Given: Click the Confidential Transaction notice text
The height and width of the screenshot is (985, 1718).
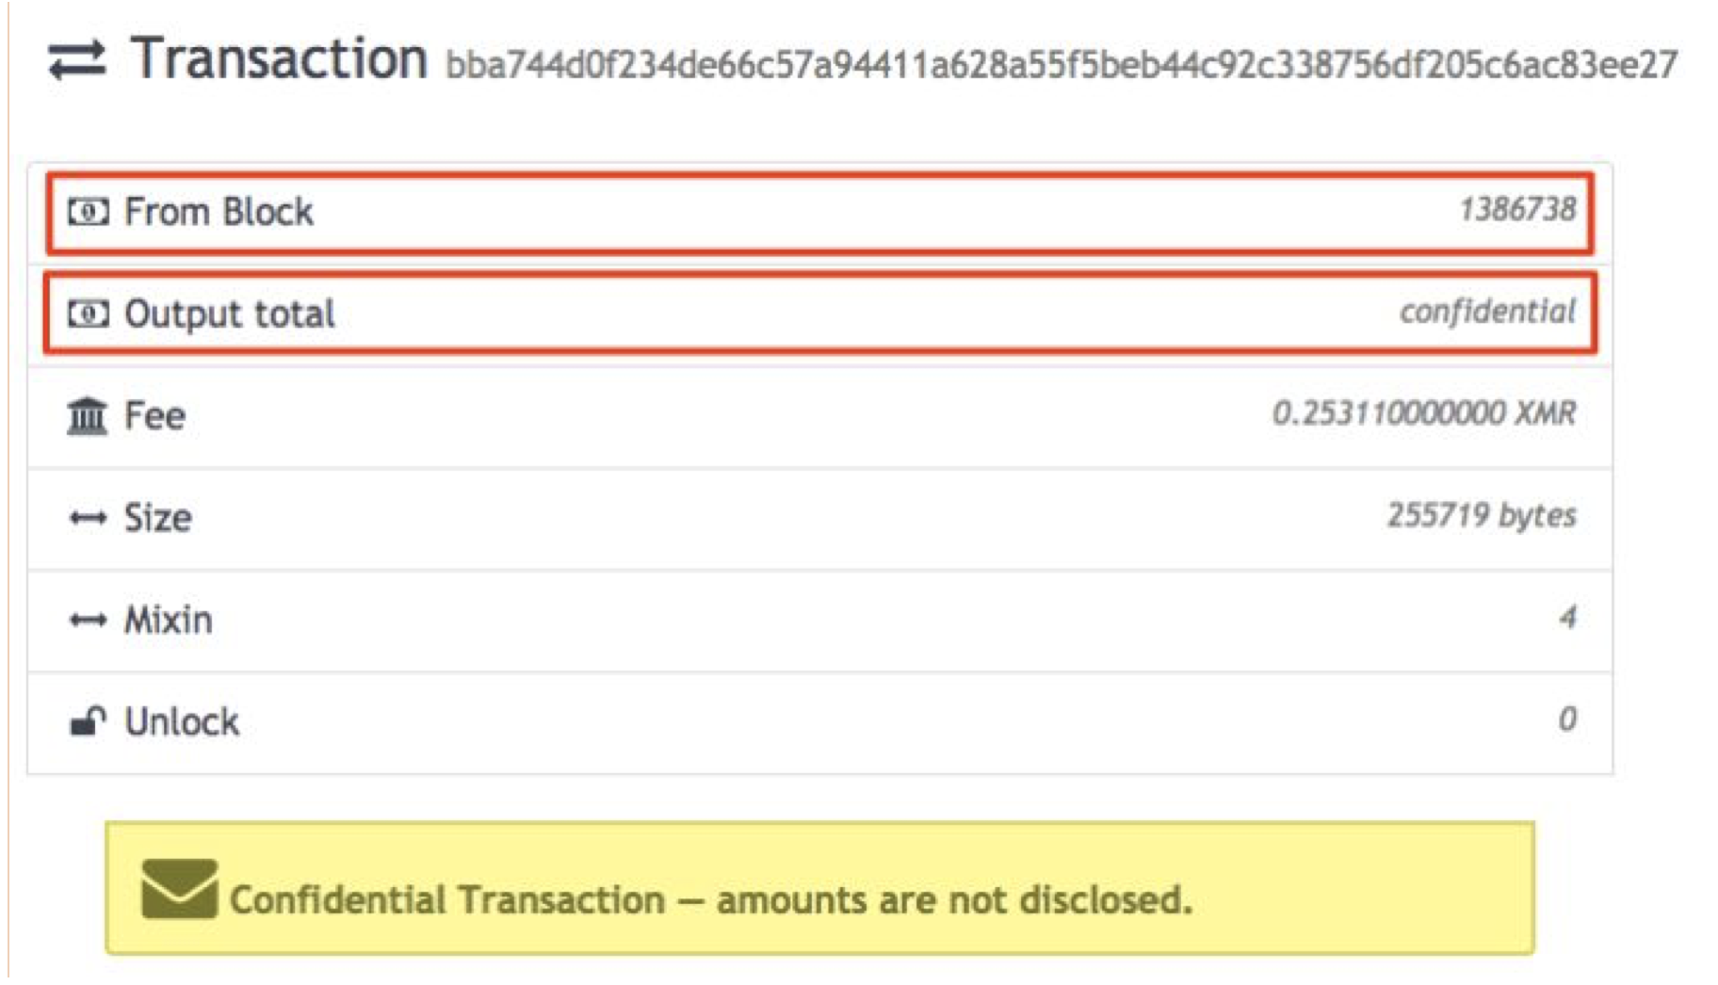Looking at the screenshot, I should [711, 900].
